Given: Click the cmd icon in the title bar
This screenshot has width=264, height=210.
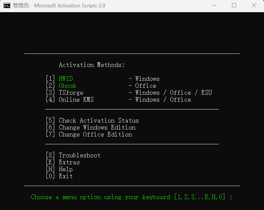Looking at the screenshot, I should click(x=7, y=6).
